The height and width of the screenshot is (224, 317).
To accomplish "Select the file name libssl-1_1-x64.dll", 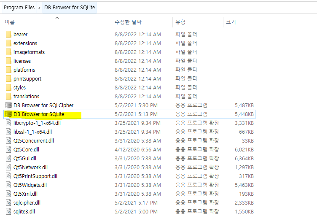I will click(x=32, y=132).
